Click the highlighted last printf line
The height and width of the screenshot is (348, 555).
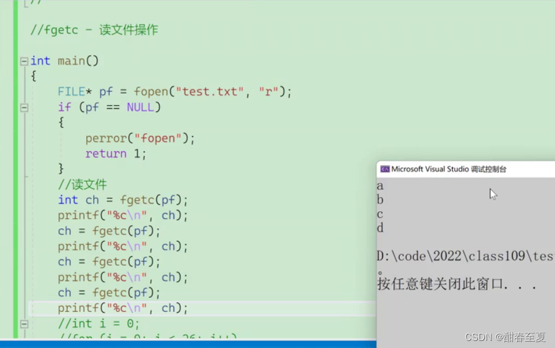[x=123, y=308]
